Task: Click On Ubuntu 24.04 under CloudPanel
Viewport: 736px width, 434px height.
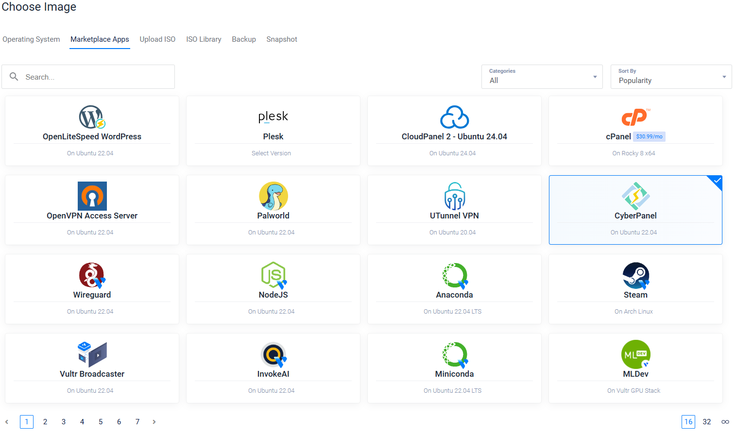Action: 452,153
